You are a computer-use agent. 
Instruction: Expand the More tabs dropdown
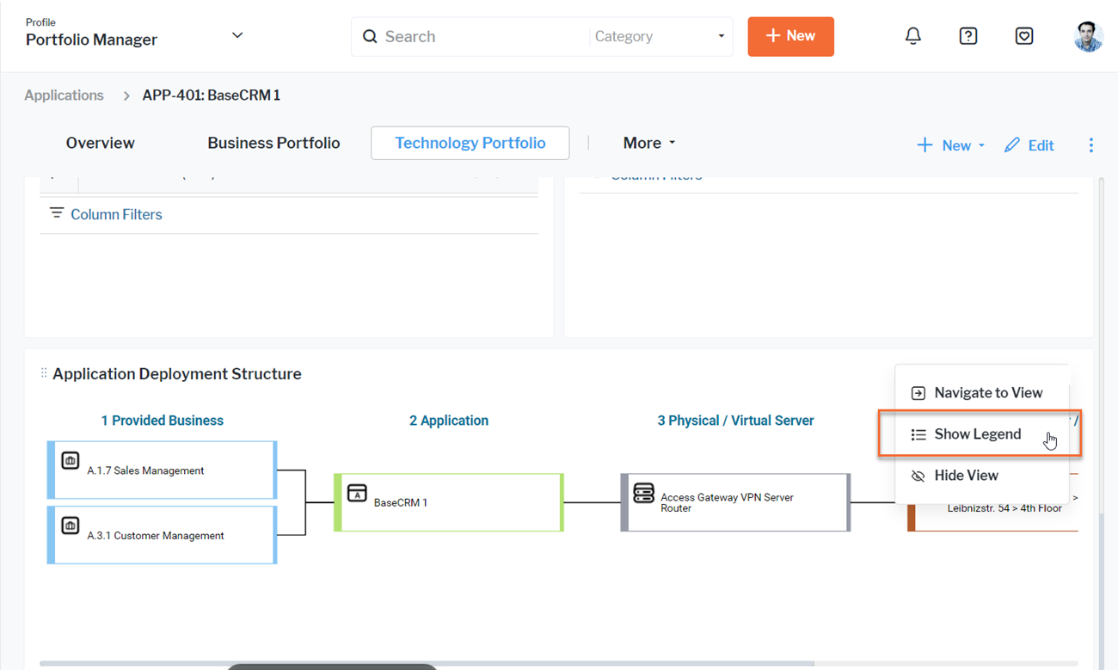pyautogui.click(x=649, y=143)
